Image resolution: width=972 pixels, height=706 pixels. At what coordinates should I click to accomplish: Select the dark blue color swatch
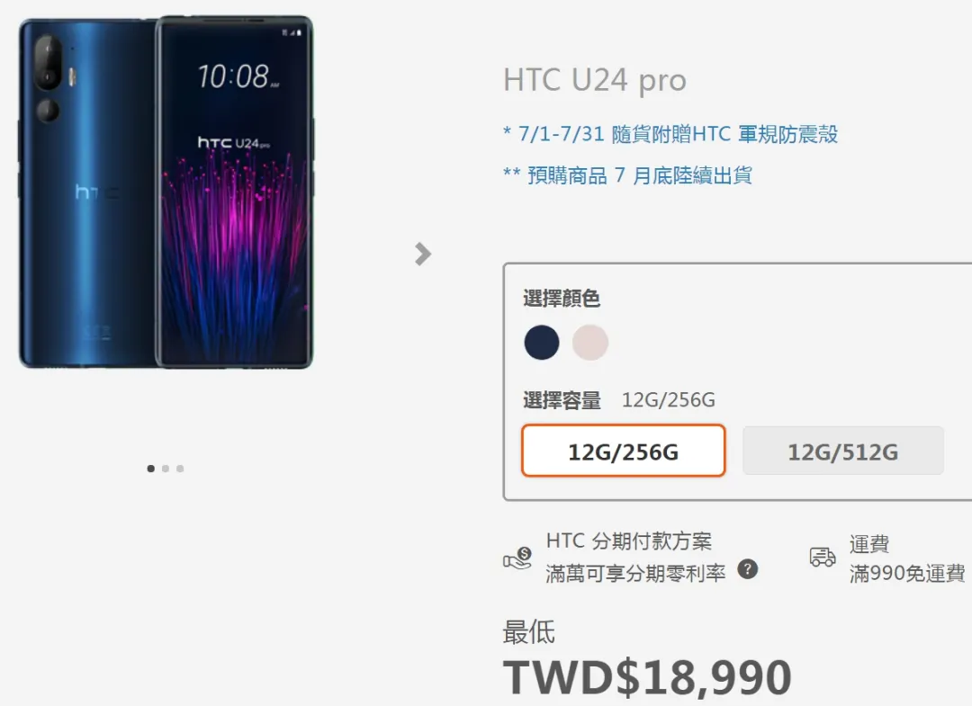tap(542, 343)
